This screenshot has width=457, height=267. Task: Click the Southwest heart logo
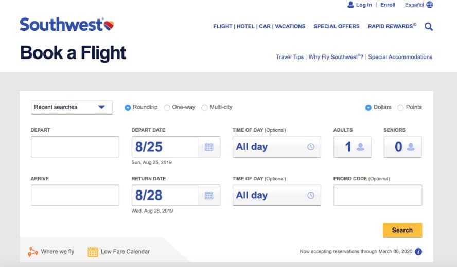click(x=109, y=24)
